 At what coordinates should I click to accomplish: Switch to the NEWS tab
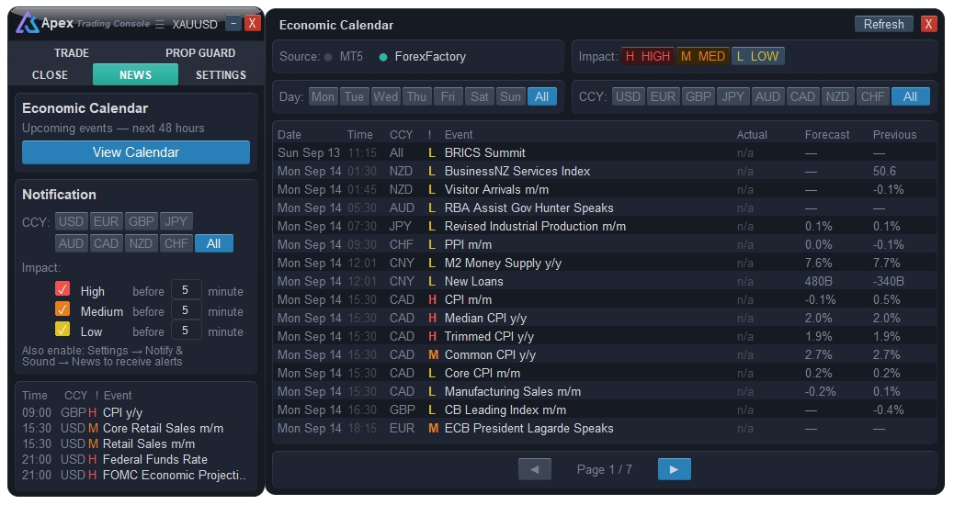coord(136,74)
